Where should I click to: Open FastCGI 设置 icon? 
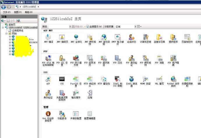pos(76,79)
